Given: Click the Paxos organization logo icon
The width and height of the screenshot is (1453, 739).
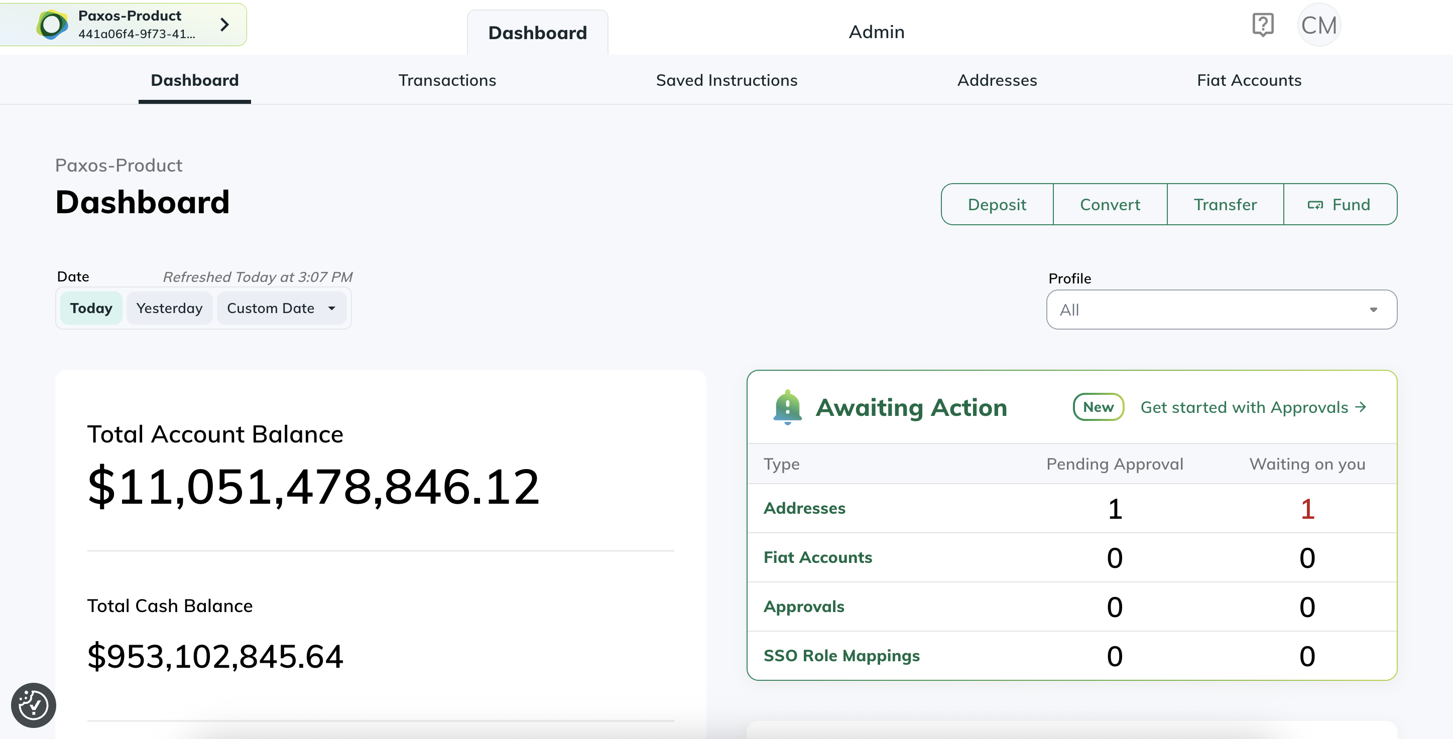Looking at the screenshot, I should (52, 25).
